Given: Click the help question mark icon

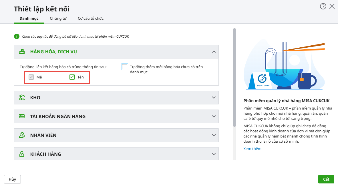Looking at the screenshot, I should tap(323, 7).
